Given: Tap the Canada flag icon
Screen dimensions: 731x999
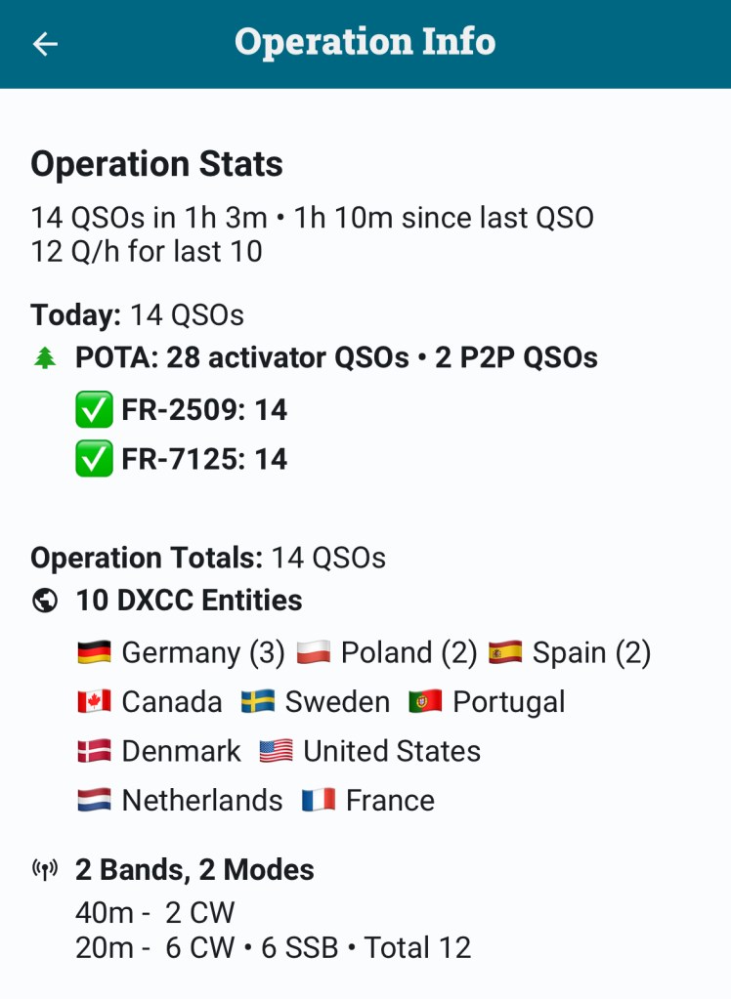Looking at the screenshot, I should (x=94, y=702).
